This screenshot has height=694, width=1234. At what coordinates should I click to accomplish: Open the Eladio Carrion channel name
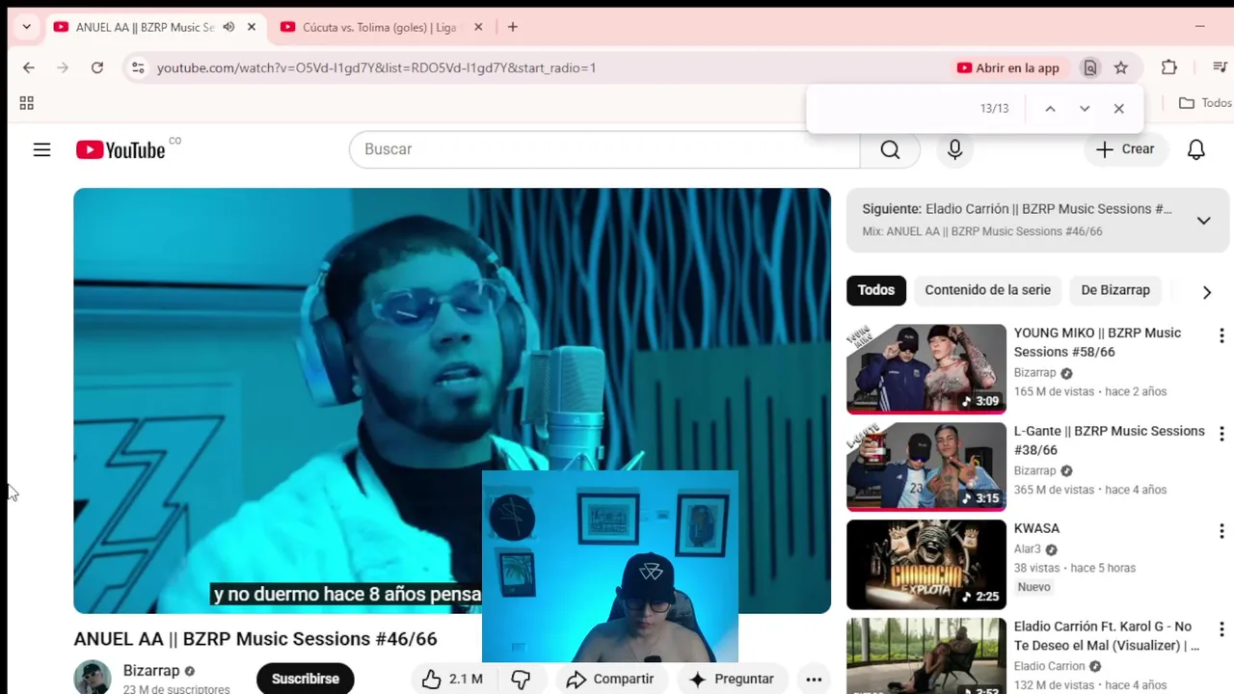coord(1049,666)
